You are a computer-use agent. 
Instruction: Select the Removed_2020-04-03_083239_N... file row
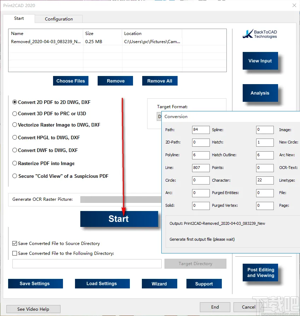pyautogui.click(x=117, y=42)
